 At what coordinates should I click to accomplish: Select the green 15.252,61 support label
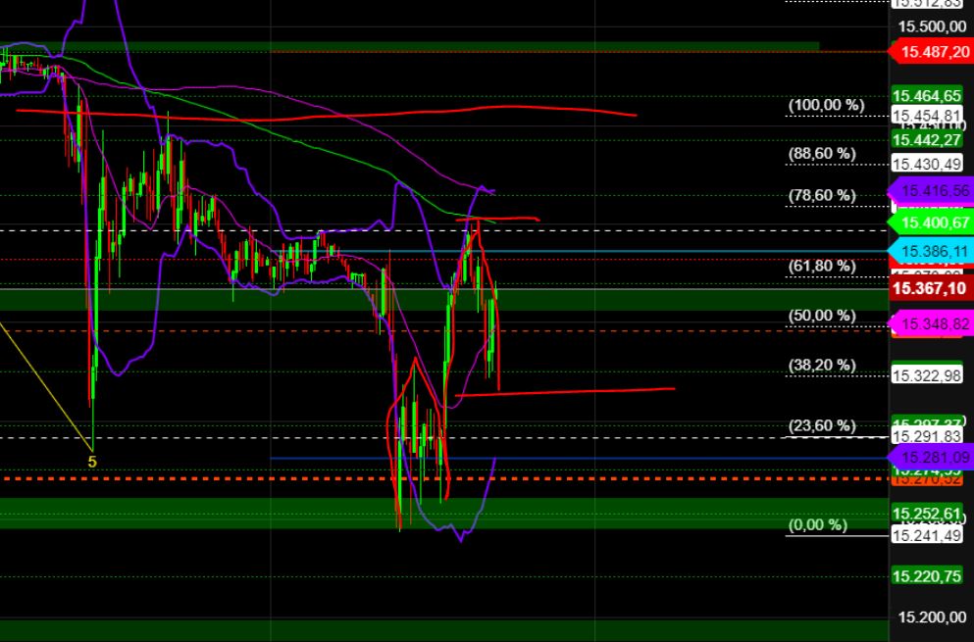925,514
